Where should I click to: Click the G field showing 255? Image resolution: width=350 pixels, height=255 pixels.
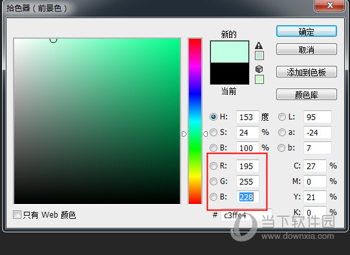248,181
